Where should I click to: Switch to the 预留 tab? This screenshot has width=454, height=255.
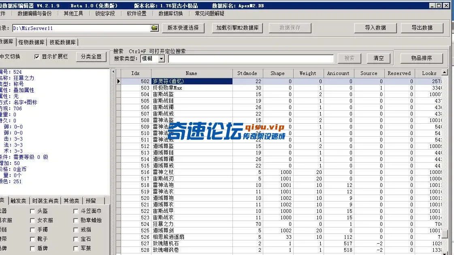91,201
